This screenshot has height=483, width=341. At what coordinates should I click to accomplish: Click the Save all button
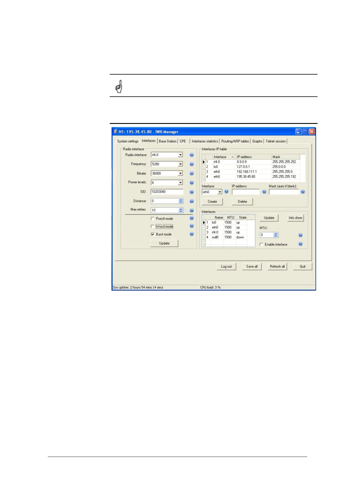252,266
